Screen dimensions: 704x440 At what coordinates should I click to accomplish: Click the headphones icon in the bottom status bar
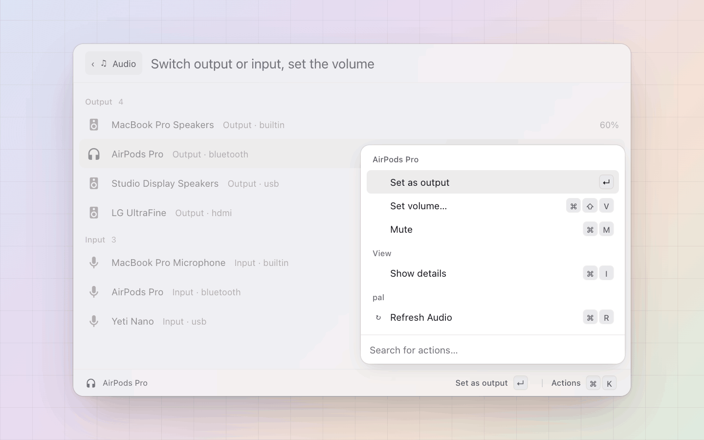pyautogui.click(x=91, y=383)
